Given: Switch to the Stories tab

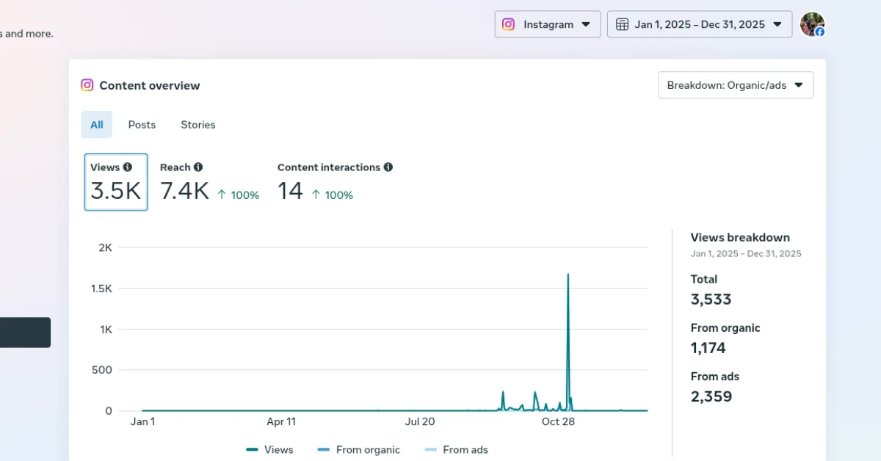Looking at the screenshot, I should (198, 125).
